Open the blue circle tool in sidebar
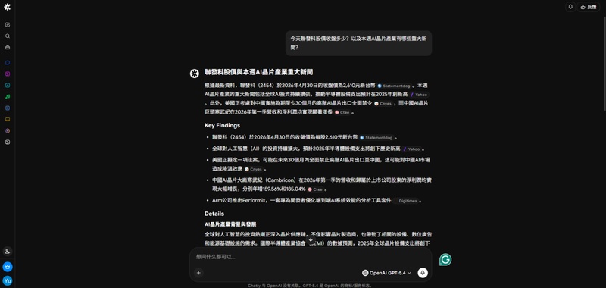Screen dimensions: 606x288 coord(8,63)
